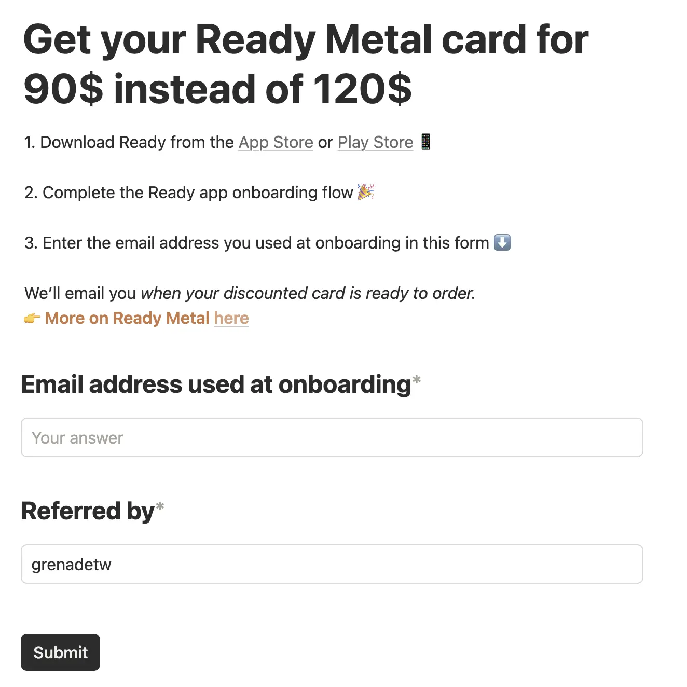Click the 'Get your Ready Metal card' heading
This screenshot has width=687, height=687.
(306, 64)
